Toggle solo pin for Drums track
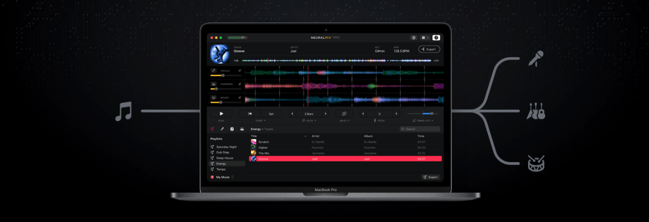The height and width of the screenshot is (222, 649). pyautogui.click(x=240, y=98)
